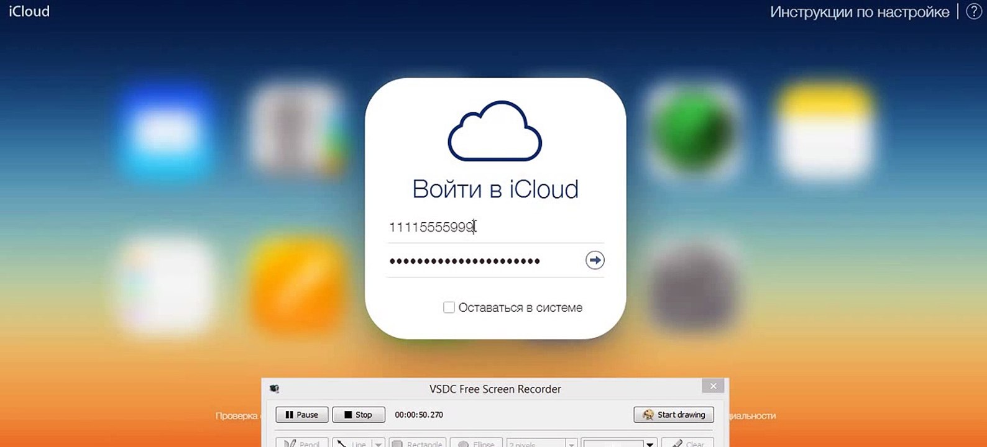Viewport: 987px width, 447px height.
Task: Click the Apple ID field with 11115555999
Action: pyautogui.click(x=495, y=227)
